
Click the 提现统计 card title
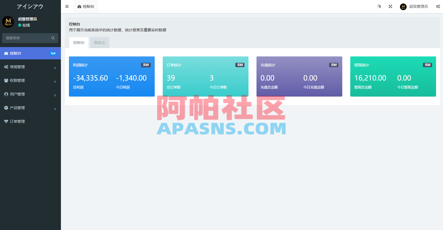coord(362,65)
